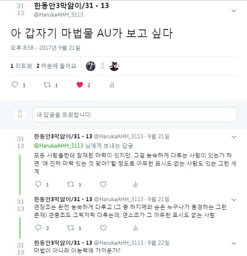View analytics of first reply tweet
Image resolution: width=247 pixels, height=256 pixels.
(x=135, y=184)
